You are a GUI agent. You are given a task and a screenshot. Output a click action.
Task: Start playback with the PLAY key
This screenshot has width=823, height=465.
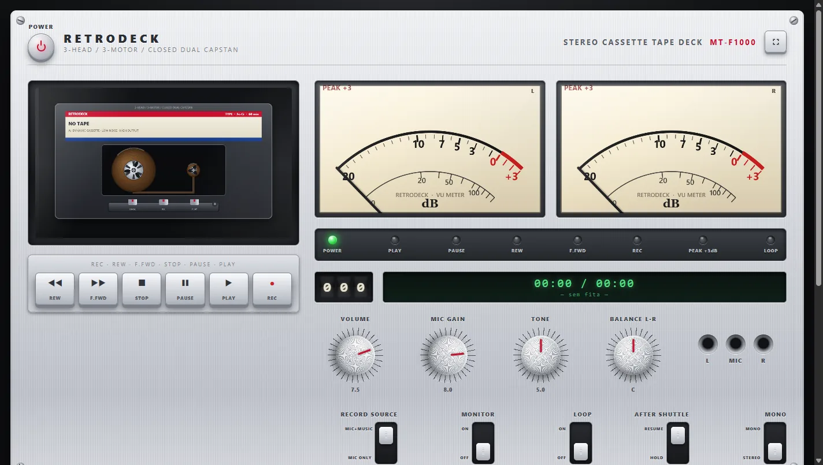tap(228, 289)
